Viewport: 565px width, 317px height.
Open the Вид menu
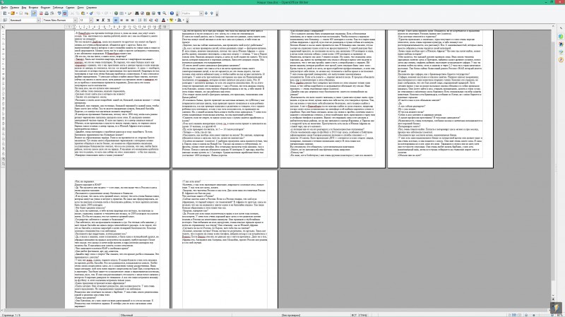(24, 7)
